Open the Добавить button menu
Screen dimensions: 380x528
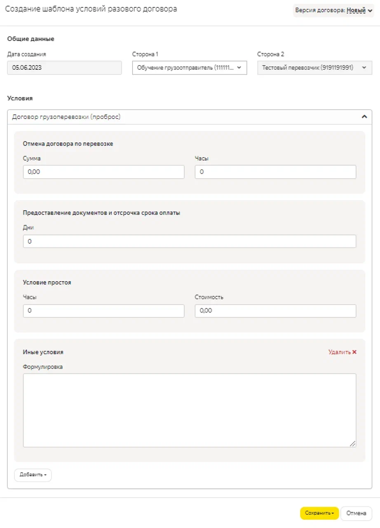tap(33, 475)
